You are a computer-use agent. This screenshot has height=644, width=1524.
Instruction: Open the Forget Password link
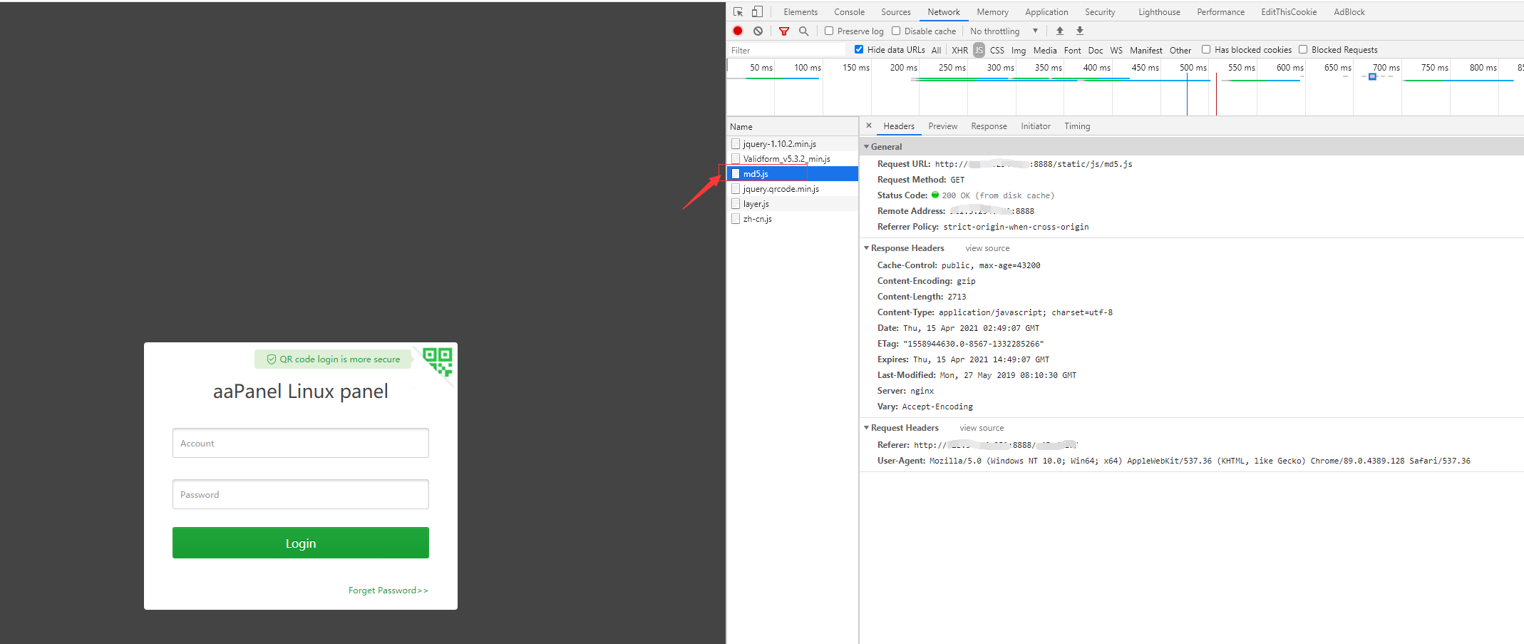[x=388, y=591]
